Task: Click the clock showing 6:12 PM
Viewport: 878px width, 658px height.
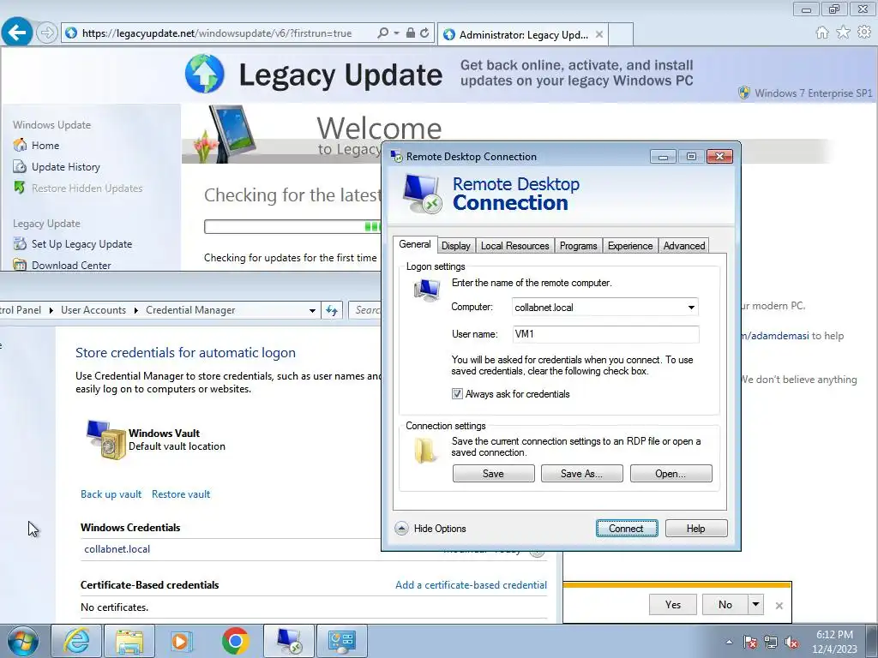Action: click(x=834, y=635)
